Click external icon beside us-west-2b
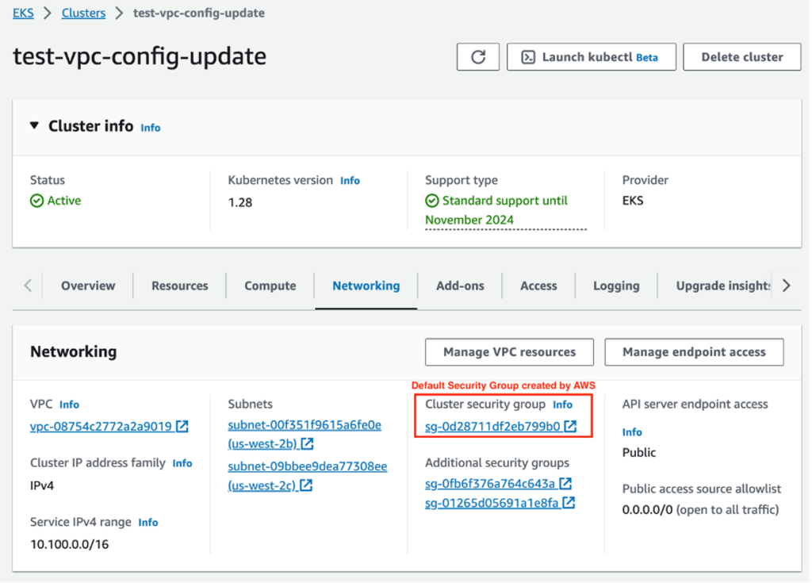Image resolution: width=812 pixels, height=583 pixels. (x=307, y=443)
